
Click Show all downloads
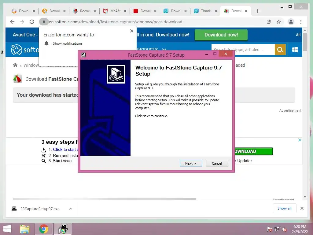(x=285, y=208)
